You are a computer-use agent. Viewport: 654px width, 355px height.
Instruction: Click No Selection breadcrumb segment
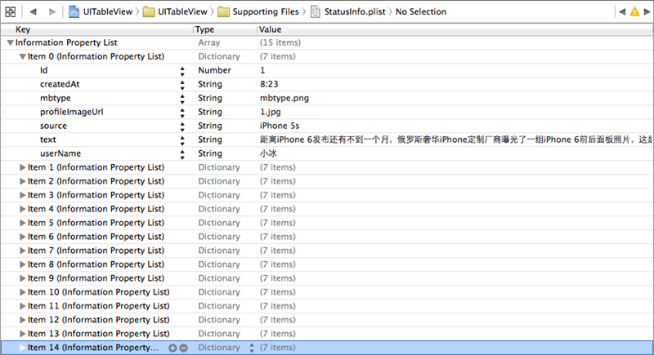[421, 11]
